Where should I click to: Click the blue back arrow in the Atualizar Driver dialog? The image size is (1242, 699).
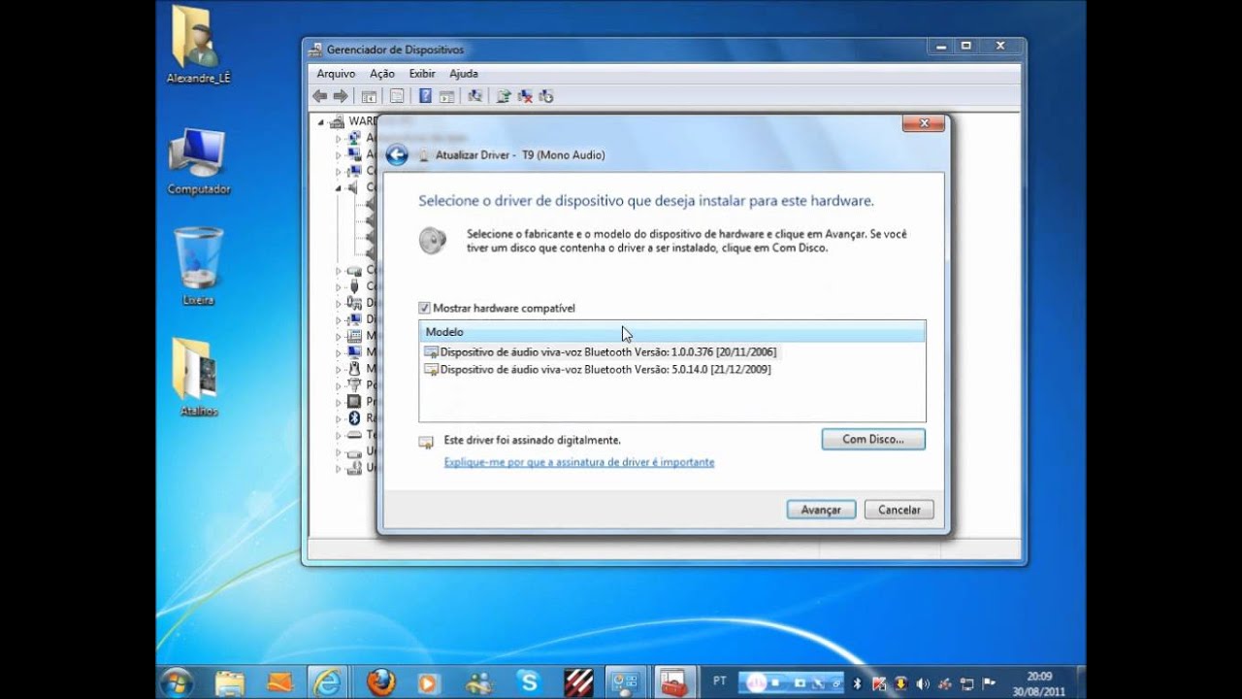(396, 155)
